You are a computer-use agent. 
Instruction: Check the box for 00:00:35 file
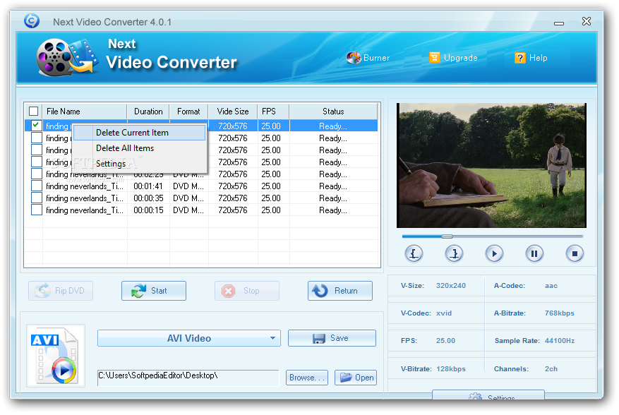pos(36,198)
